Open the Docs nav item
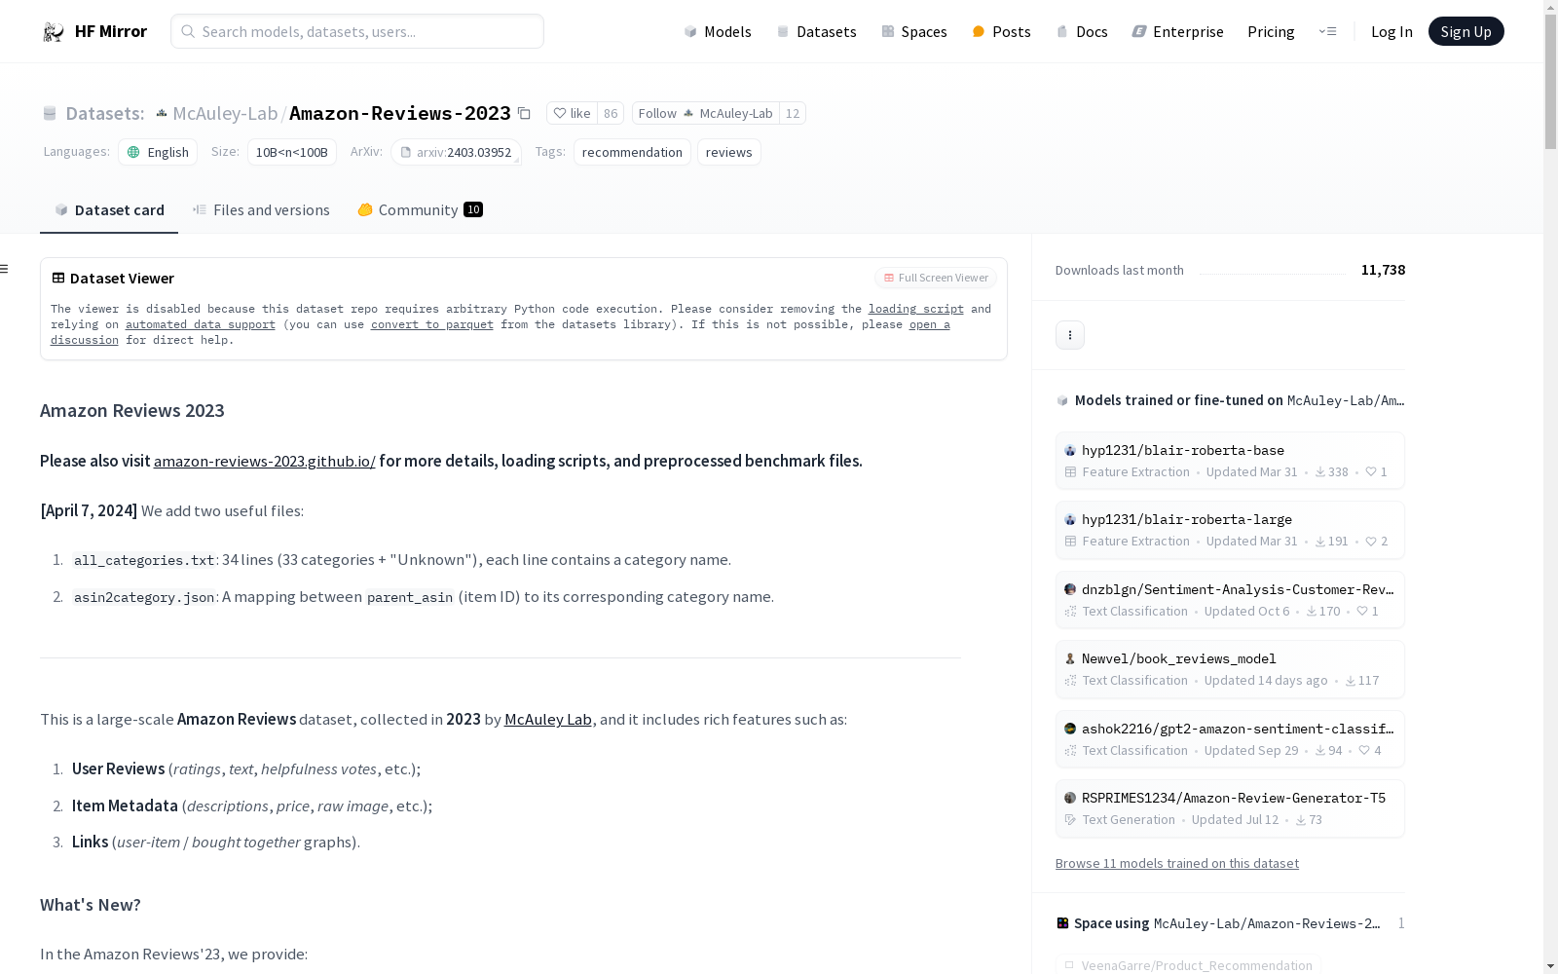Image resolution: width=1558 pixels, height=974 pixels. (x=1082, y=31)
